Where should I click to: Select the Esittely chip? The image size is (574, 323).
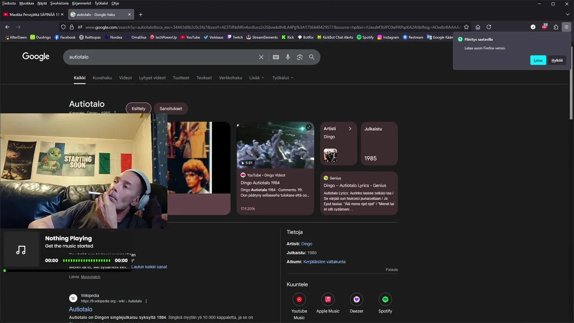(x=139, y=109)
